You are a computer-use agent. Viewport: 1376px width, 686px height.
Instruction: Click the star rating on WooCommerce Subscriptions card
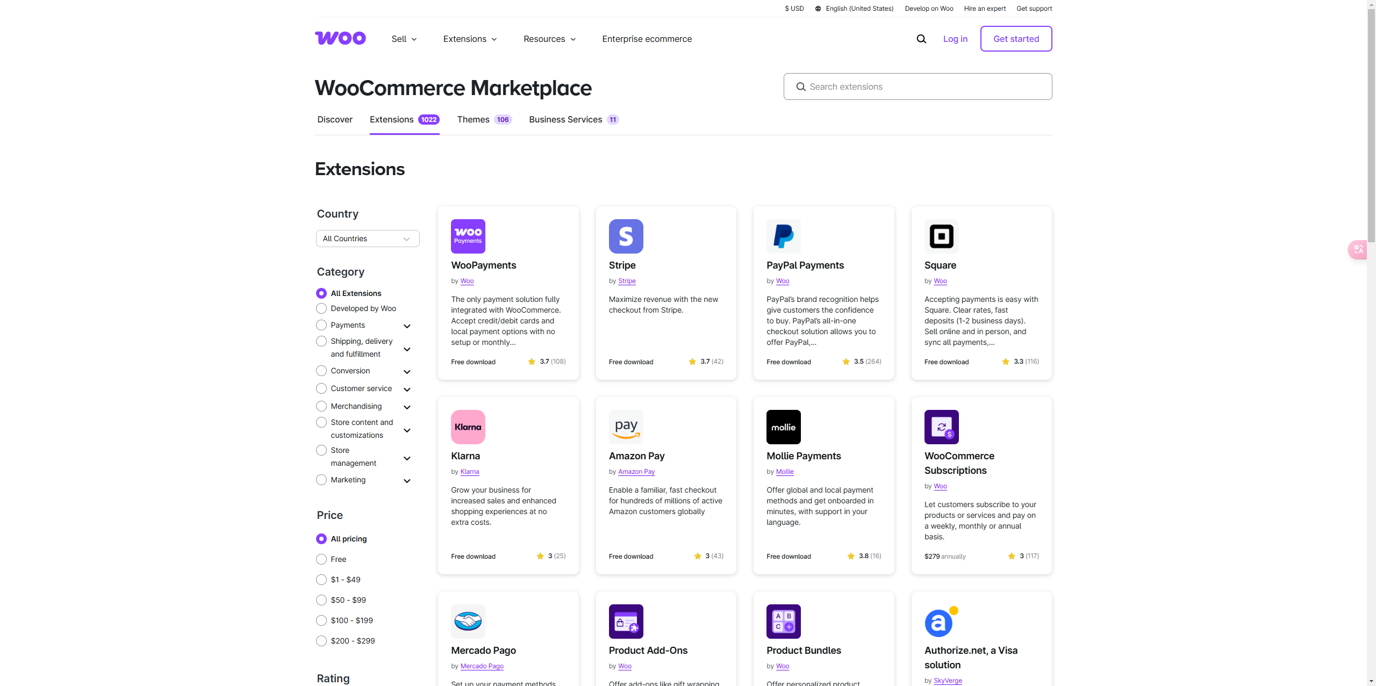point(1023,556)
